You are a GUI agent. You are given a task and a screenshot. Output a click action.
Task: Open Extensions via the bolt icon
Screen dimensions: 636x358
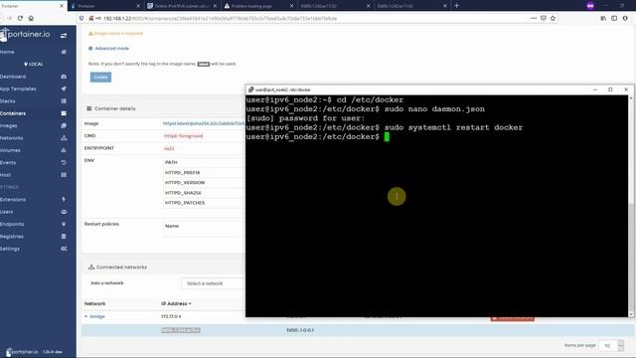point(64,199)
